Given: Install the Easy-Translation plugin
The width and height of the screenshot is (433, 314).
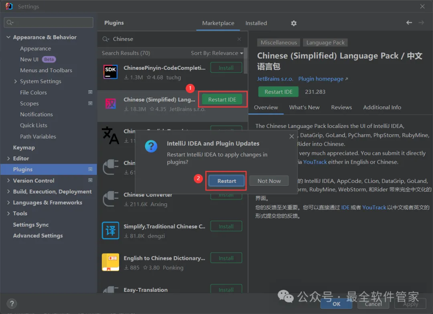Looking at the screenshot, I should pyautogui.click(x=226, y=289).
